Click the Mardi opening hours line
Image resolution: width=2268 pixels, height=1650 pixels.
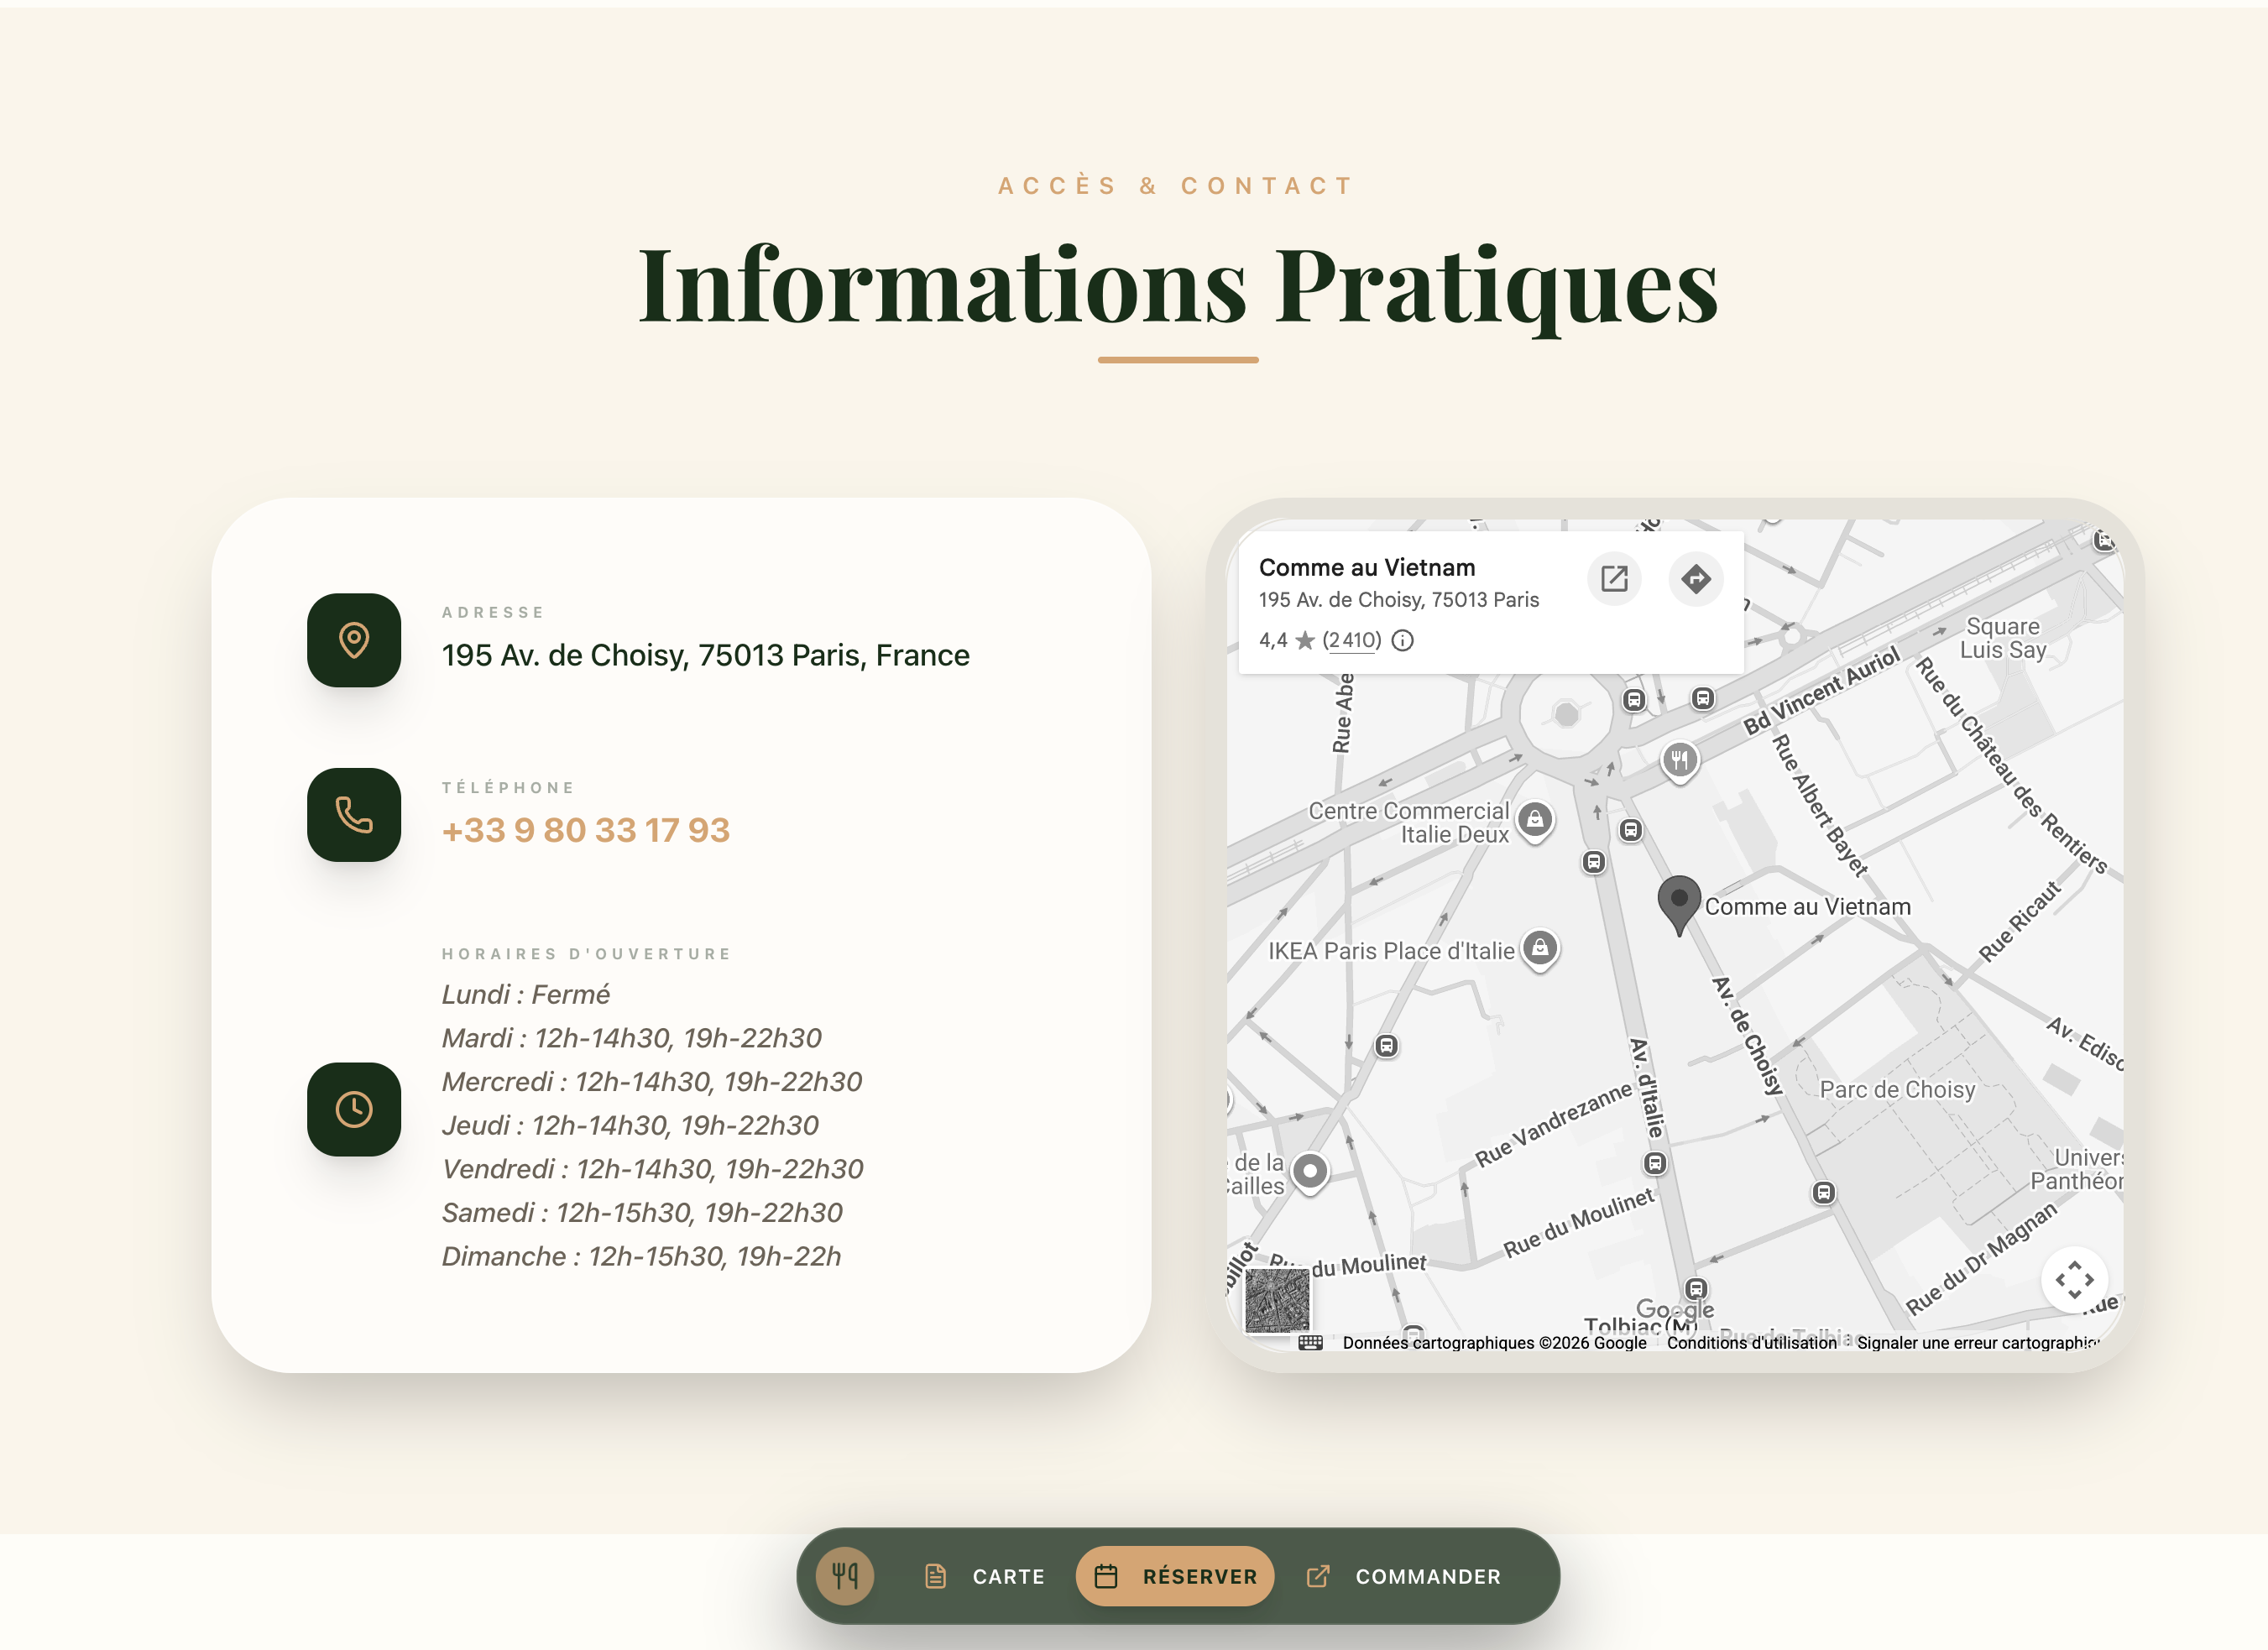coord(632,1038)
